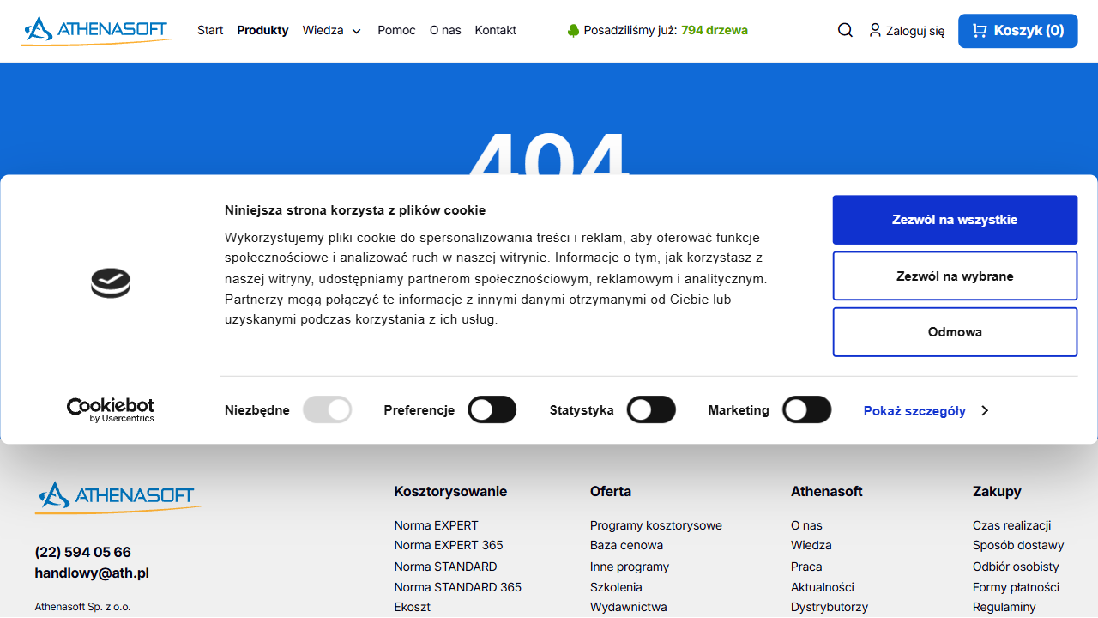Open Dystrybutorzy footer link
This screenshot has height=618, width=1098.
830,607
